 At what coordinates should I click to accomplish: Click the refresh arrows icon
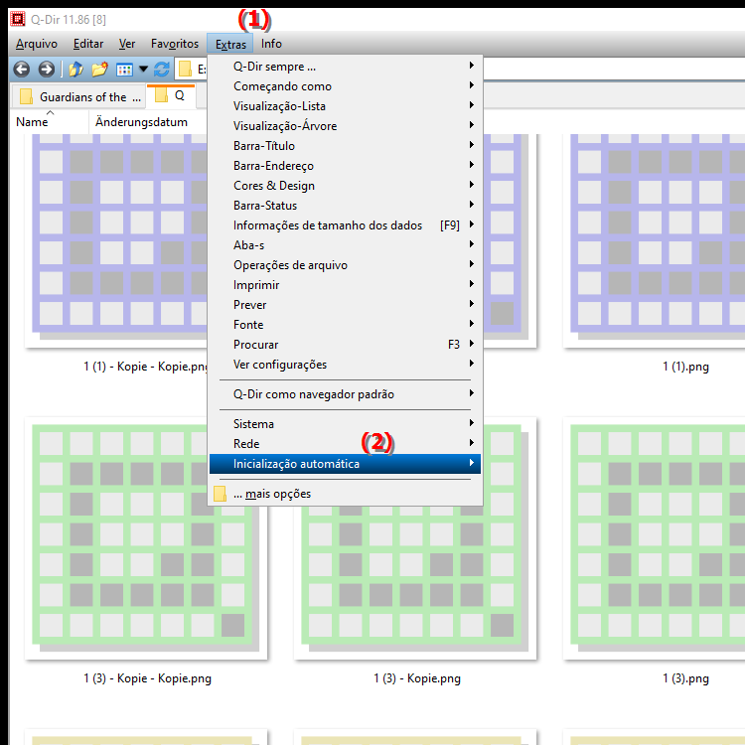point(162,70)
